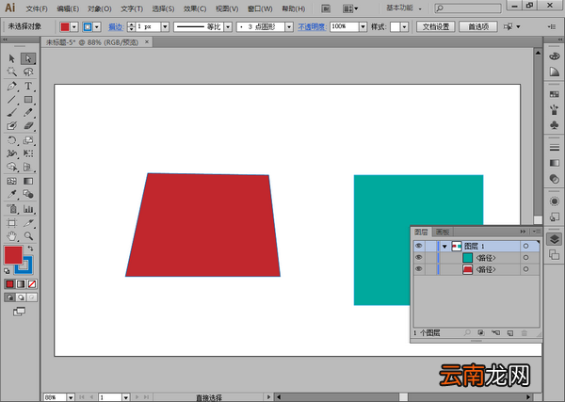This screenshot has width=565, height=402.
Task: Pick the Eyedropper tool
Action: [11, 194]
